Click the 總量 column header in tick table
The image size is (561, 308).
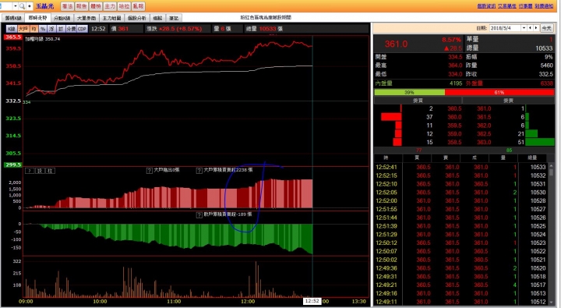click(x=532, y=158)
